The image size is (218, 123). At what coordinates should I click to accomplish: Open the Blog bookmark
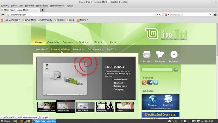70,20
